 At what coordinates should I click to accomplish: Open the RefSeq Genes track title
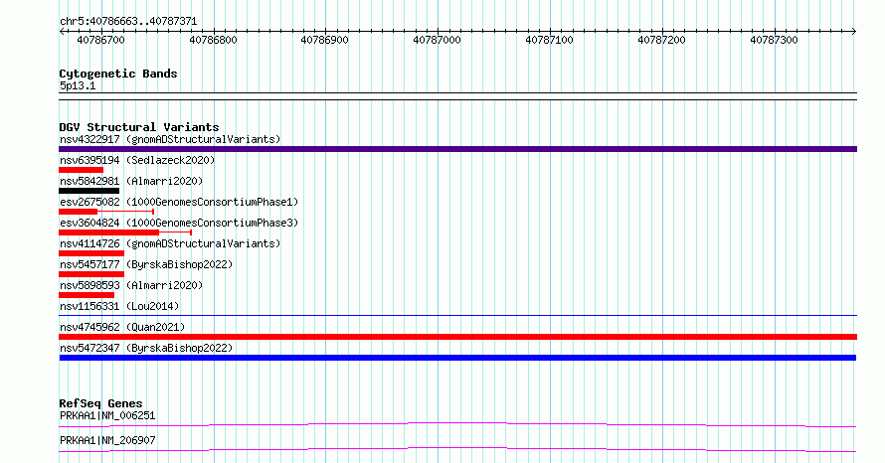(x=100, y=403)
